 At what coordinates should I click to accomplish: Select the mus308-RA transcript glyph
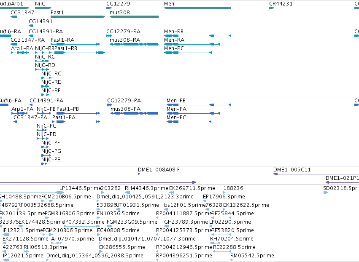(x=134, y=44)
